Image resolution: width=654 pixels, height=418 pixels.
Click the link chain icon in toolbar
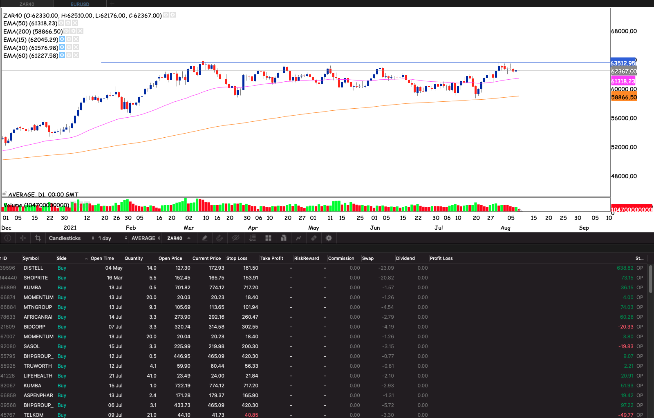click(x=314, y=238)
